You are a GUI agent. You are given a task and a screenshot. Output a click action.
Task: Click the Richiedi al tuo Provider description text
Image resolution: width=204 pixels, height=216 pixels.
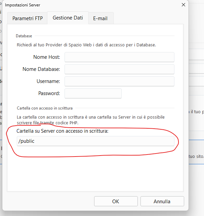[86, 45]
